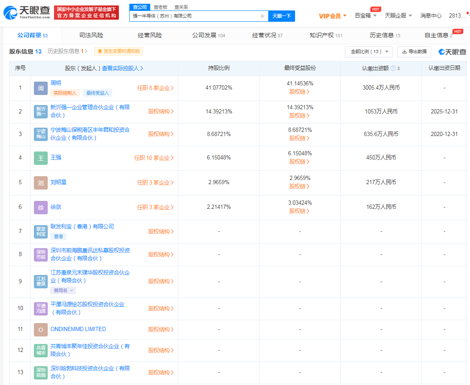Click the TianYanCha logo
This screenshot has width=470, height=385.
(27, 13)
